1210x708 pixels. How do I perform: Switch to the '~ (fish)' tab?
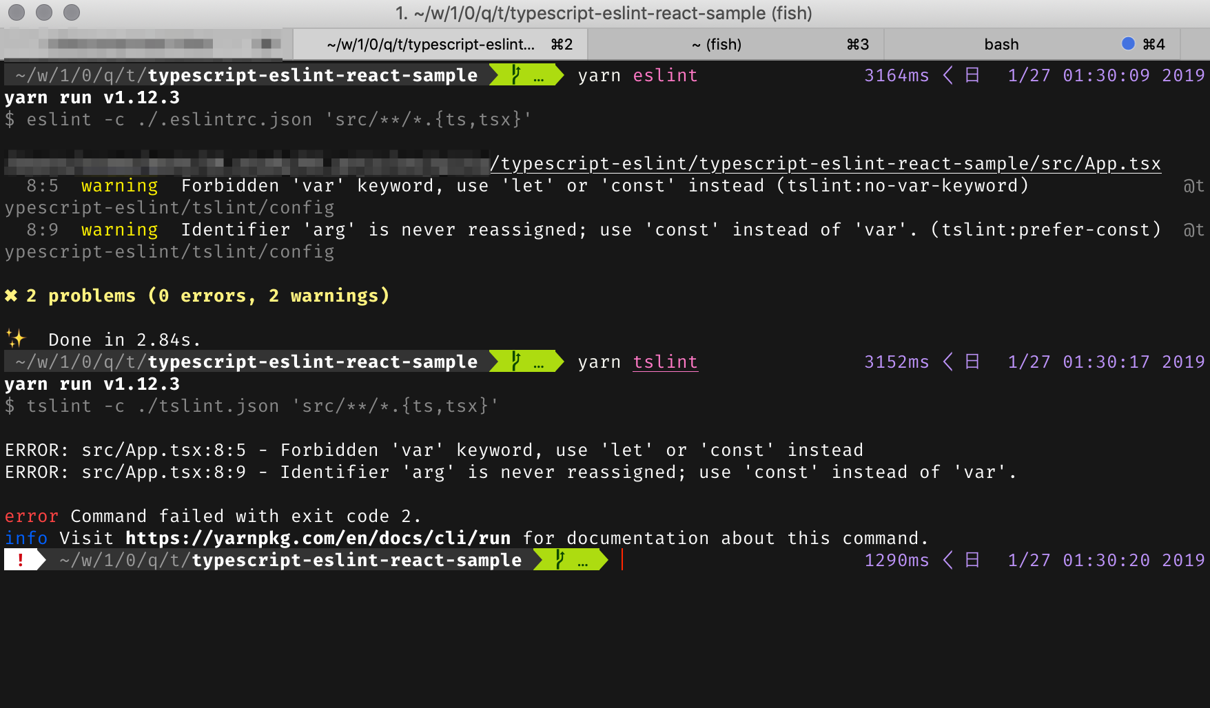point(717,43)
